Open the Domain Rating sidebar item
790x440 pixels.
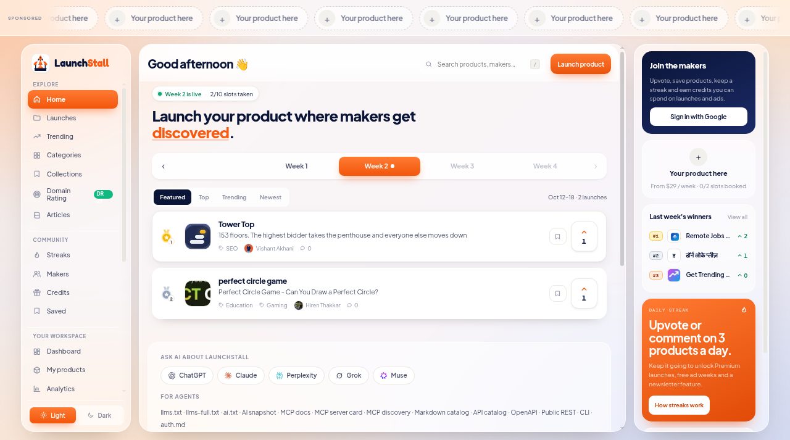point(73,194)
